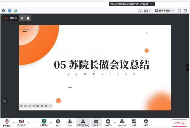The width and height of the screenshot is (190, 128).
Task: Expand the share screen options arrow
Action: coord(51,123)
